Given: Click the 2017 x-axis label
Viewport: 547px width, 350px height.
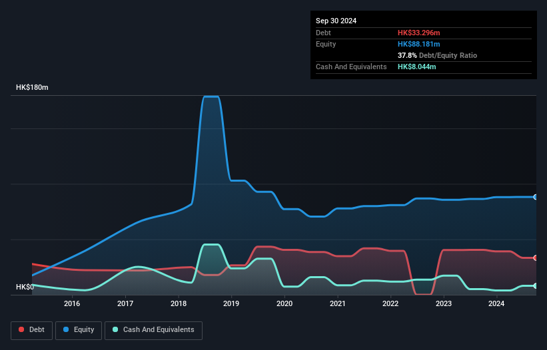Looking at the screenshot, I should [125, 303].
